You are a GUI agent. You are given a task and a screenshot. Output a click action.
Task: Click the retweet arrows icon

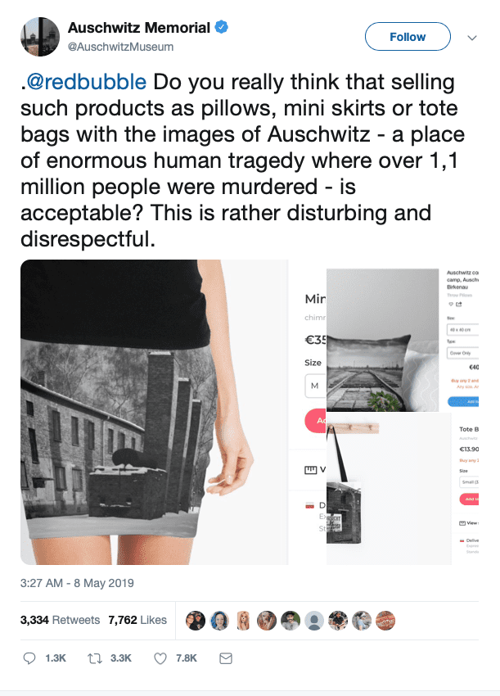94,658
